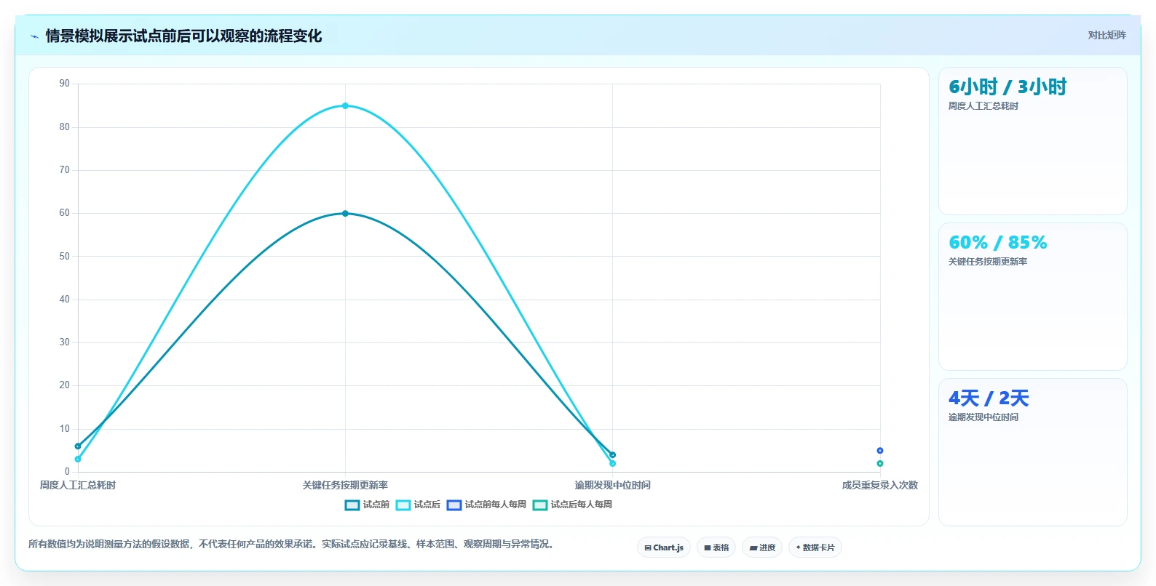
Task: Click the Chart.js tag pill
Action: 664,547
